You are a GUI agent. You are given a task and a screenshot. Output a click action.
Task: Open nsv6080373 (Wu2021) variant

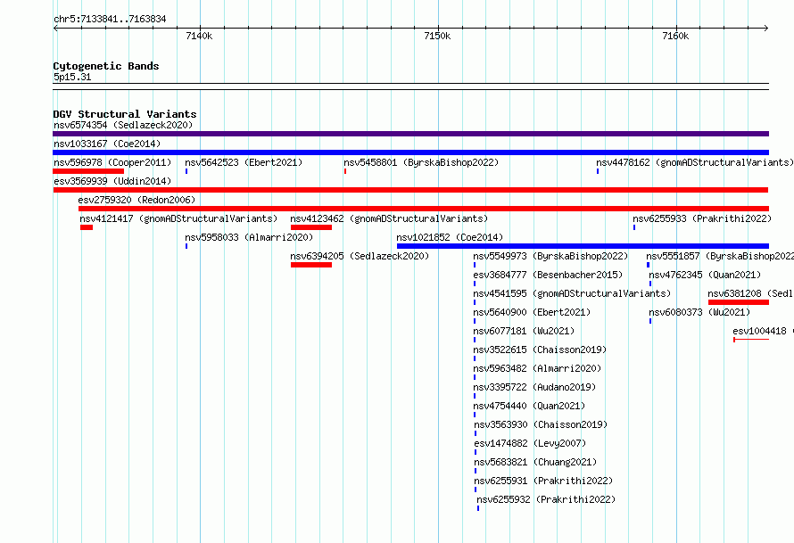(x=699, y=312)
